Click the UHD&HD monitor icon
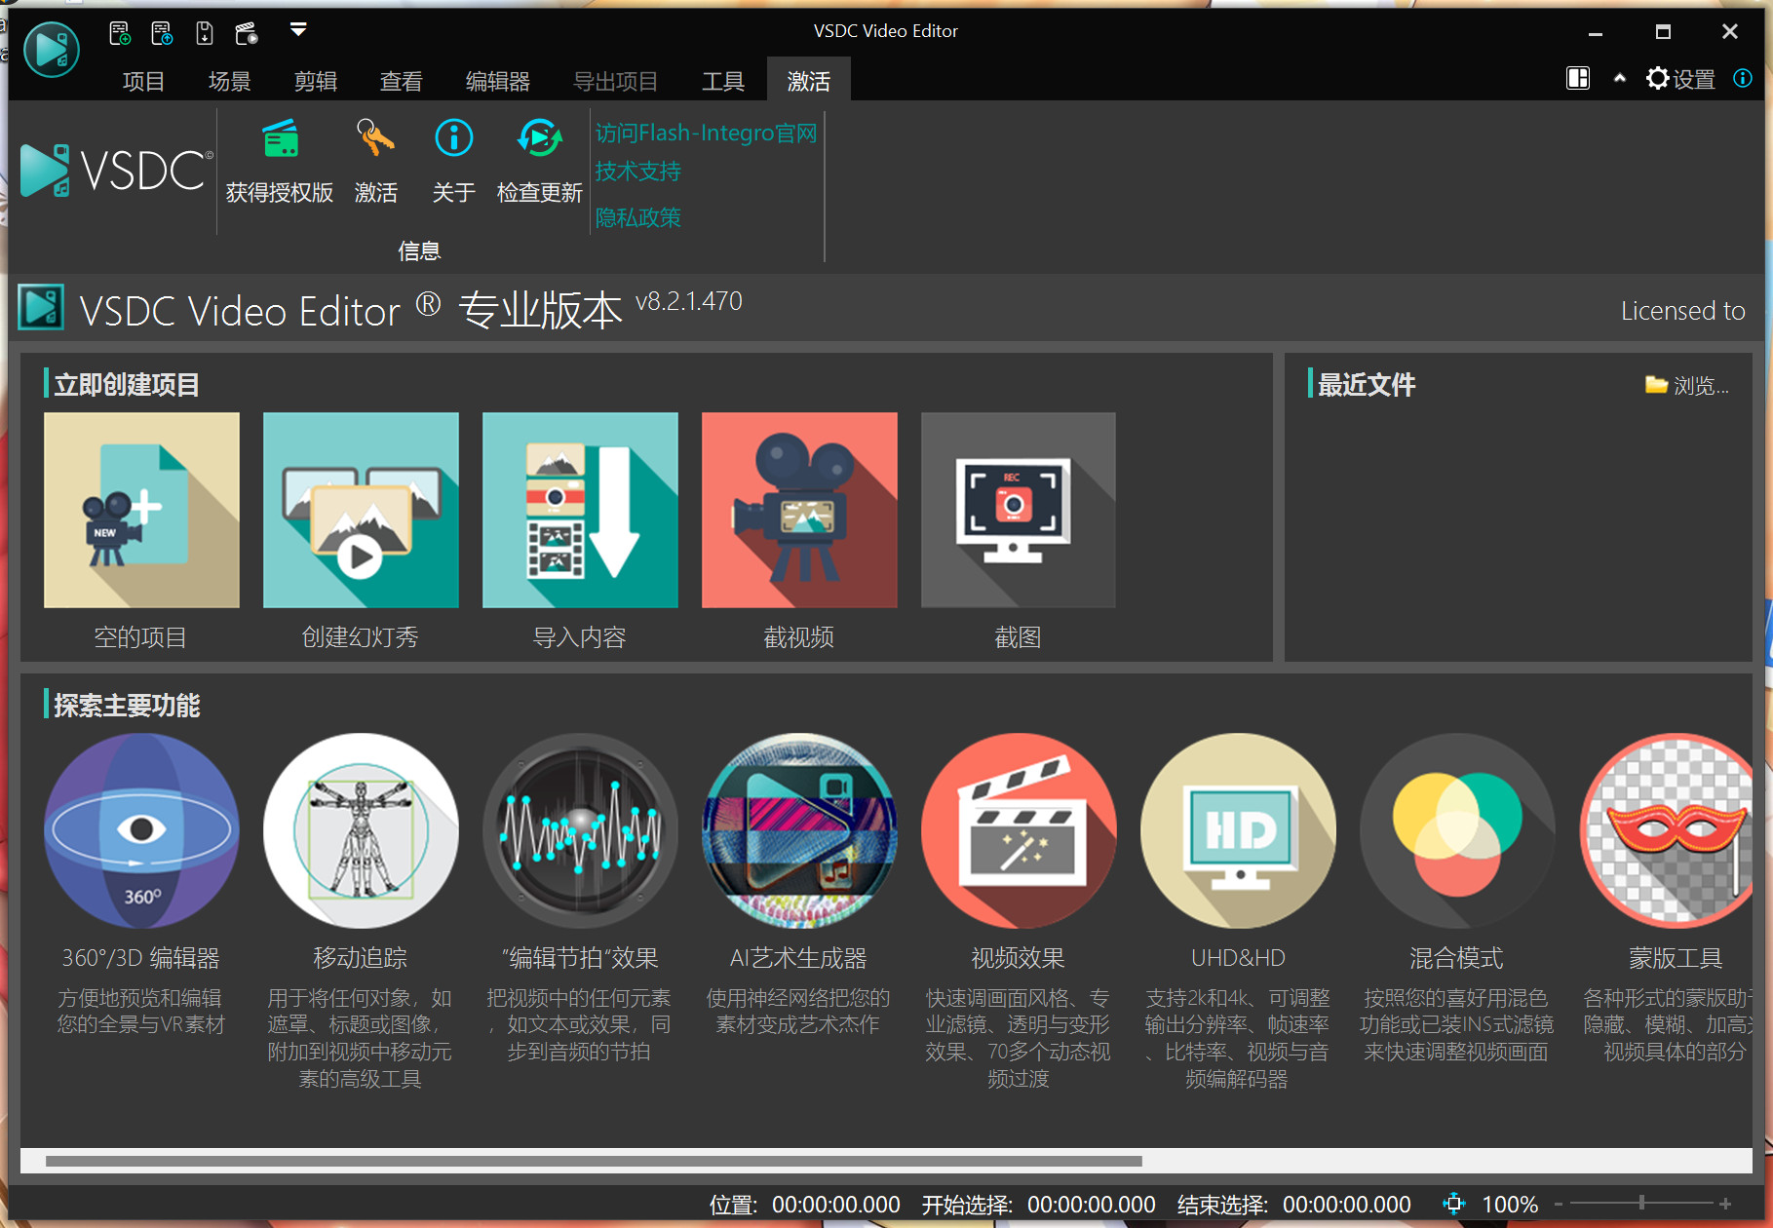This screenshot has height=1228, width=1773. pyautogui.click(x=1238, y=830)
